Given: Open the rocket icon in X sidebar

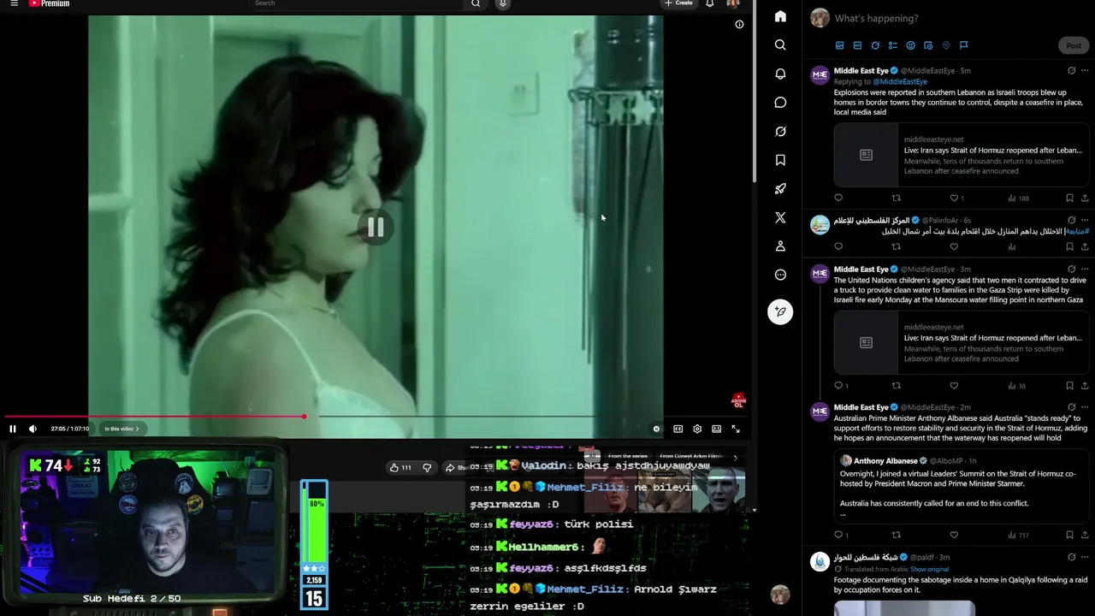Looking at the screenshot, I should pos(780,188).
